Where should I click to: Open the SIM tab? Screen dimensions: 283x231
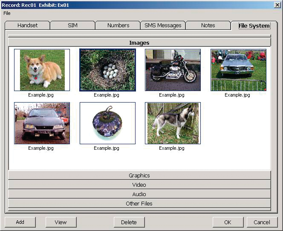72,26
